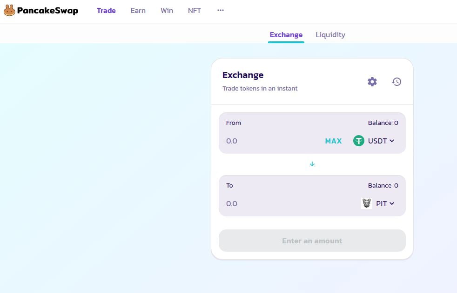Click the USDT Tether token icon

click(358, 141)
